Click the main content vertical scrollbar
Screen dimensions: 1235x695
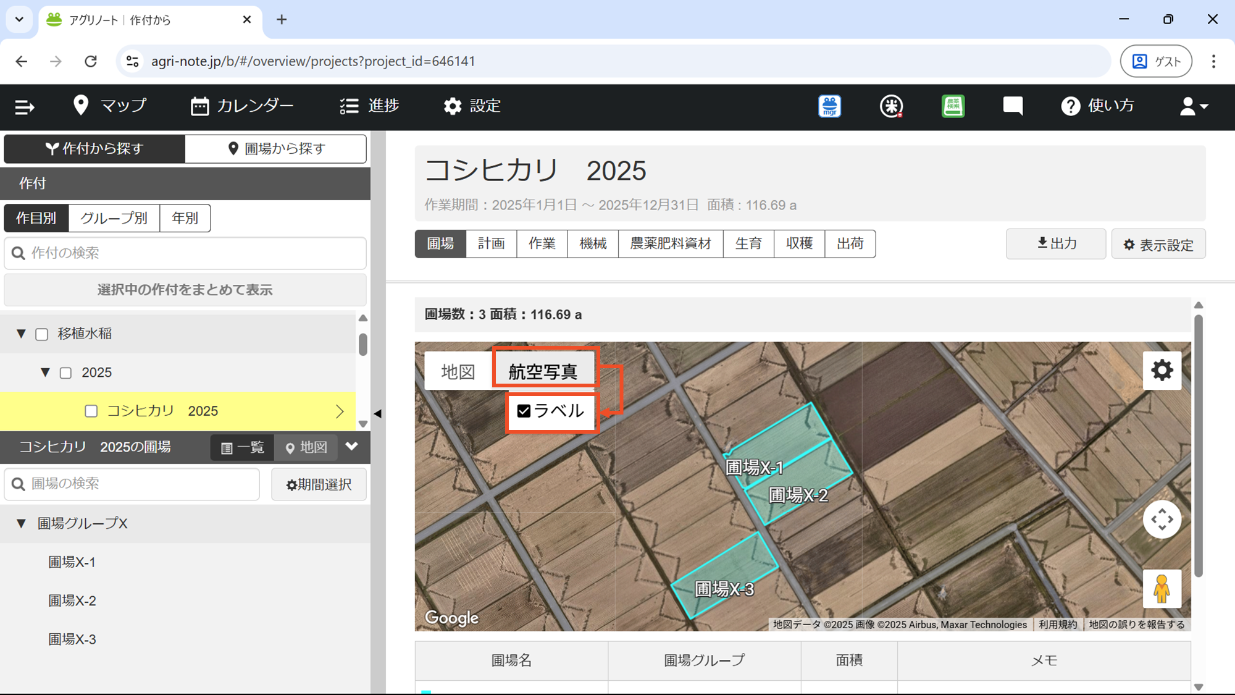tap(1198, 445)
